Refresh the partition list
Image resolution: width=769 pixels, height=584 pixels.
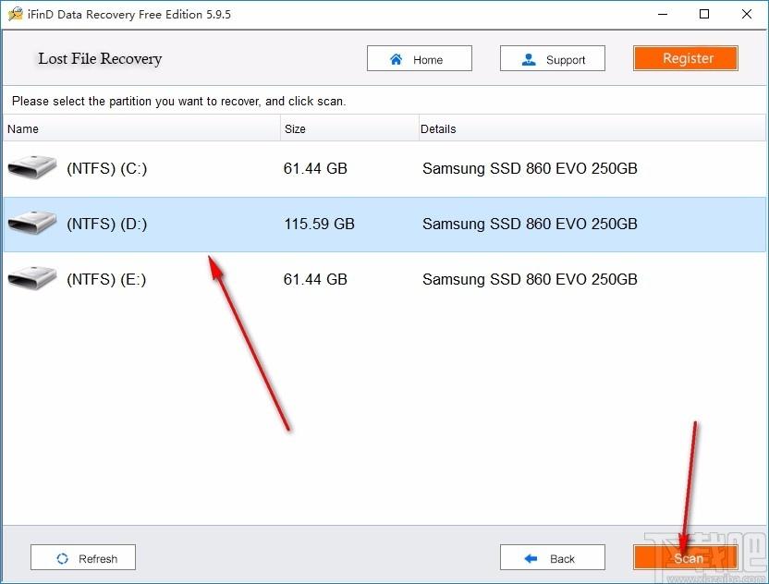pyautogui.click(x=83, y=558)
